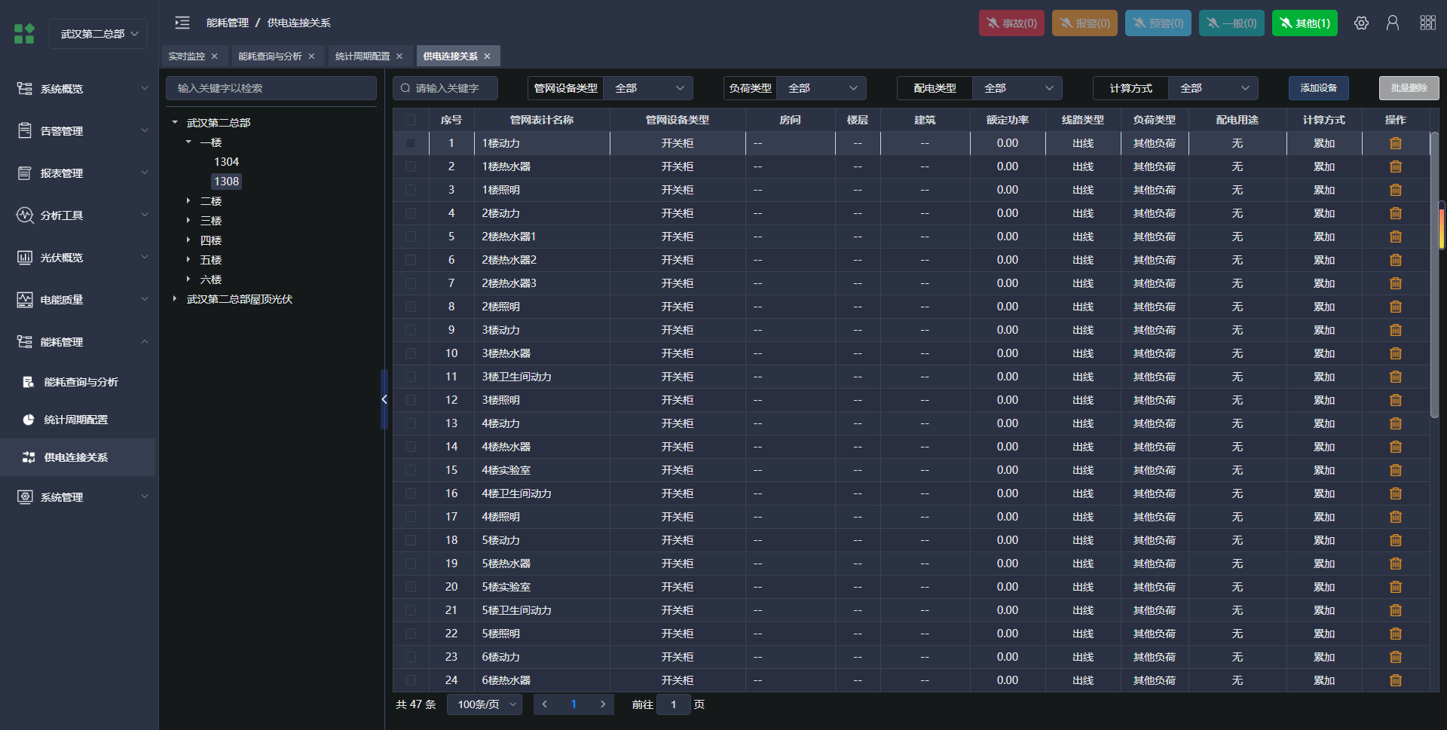Toggle the sidebar collapse menu icon
The height and width of the screenshot is (730, 1447).
tap(182, 23)
